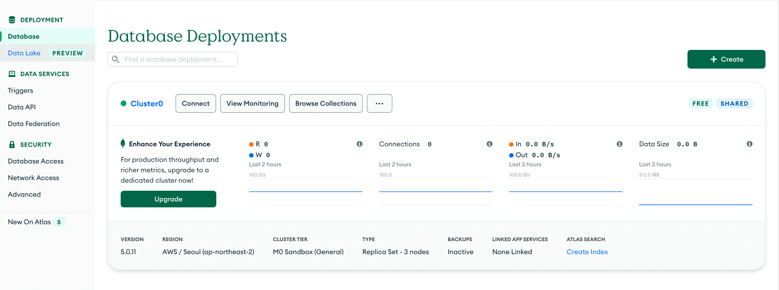
Task: Click the FREE badge on Cluster0
Action: (700, 103)
